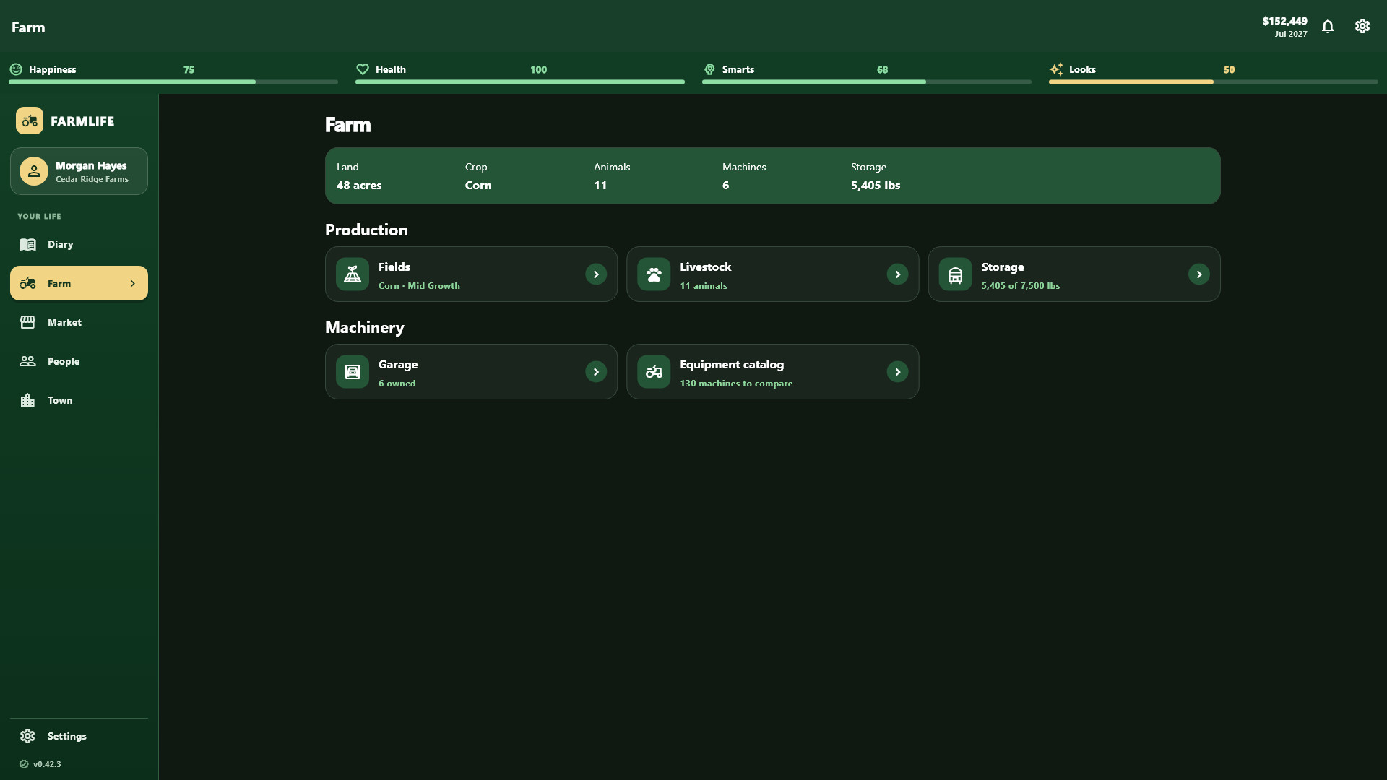Screen dimensions: 1387x780
Task: Click the $152,449 balance display
Action: [1284, 22]
